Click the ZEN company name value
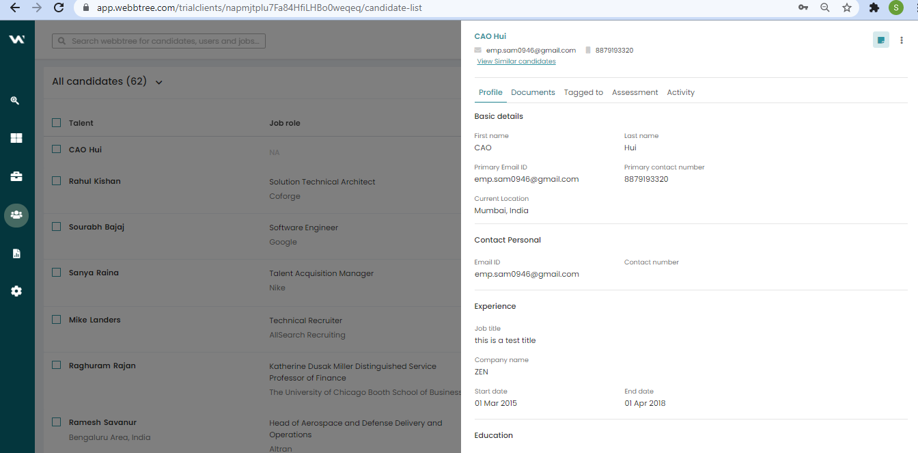918x453 pixels. (482, 372)
